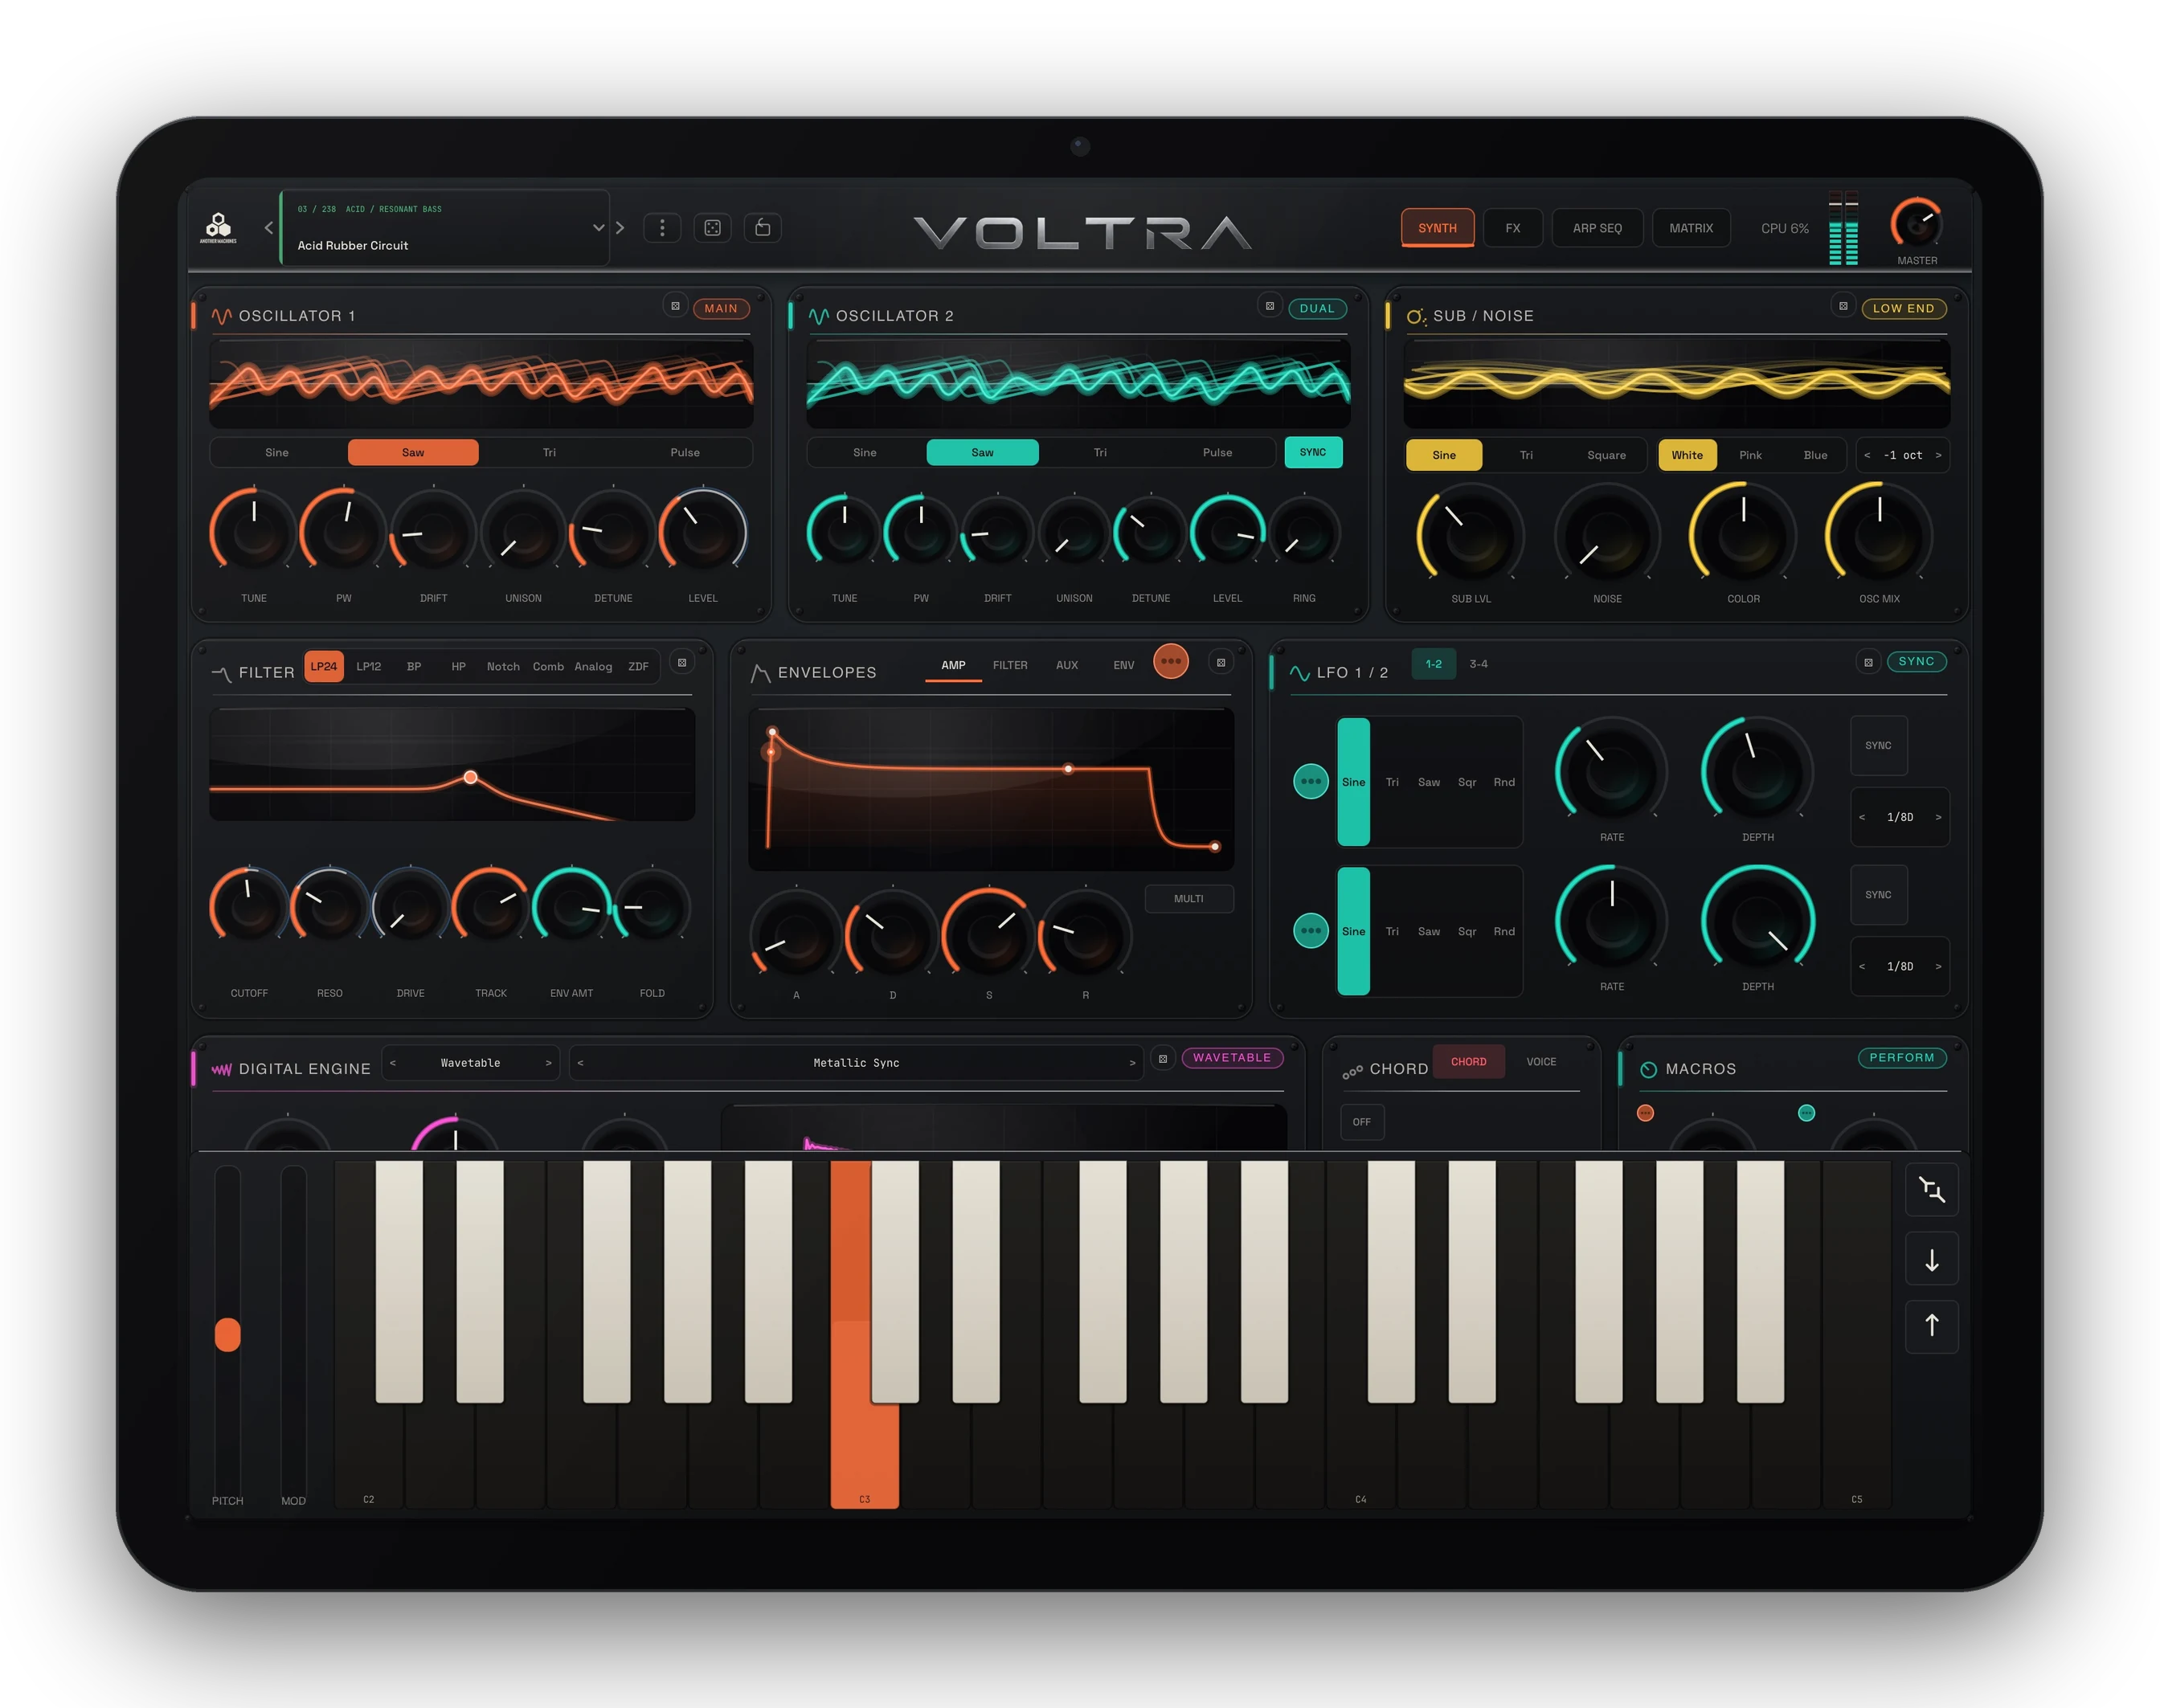Select Tri waveform in Oscillator 1
This screenshot has height=1708, width=2160.
pyautogui.click(x=549, y=452)
